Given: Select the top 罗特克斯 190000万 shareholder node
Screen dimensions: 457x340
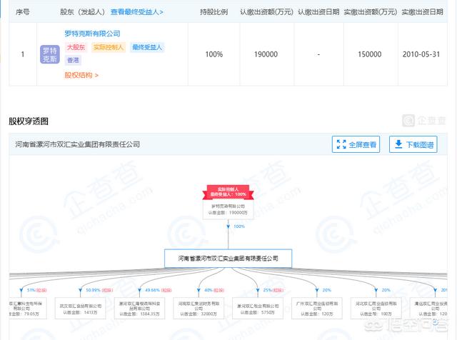Looking at the screenshot, I should click(x=228, y=209).
